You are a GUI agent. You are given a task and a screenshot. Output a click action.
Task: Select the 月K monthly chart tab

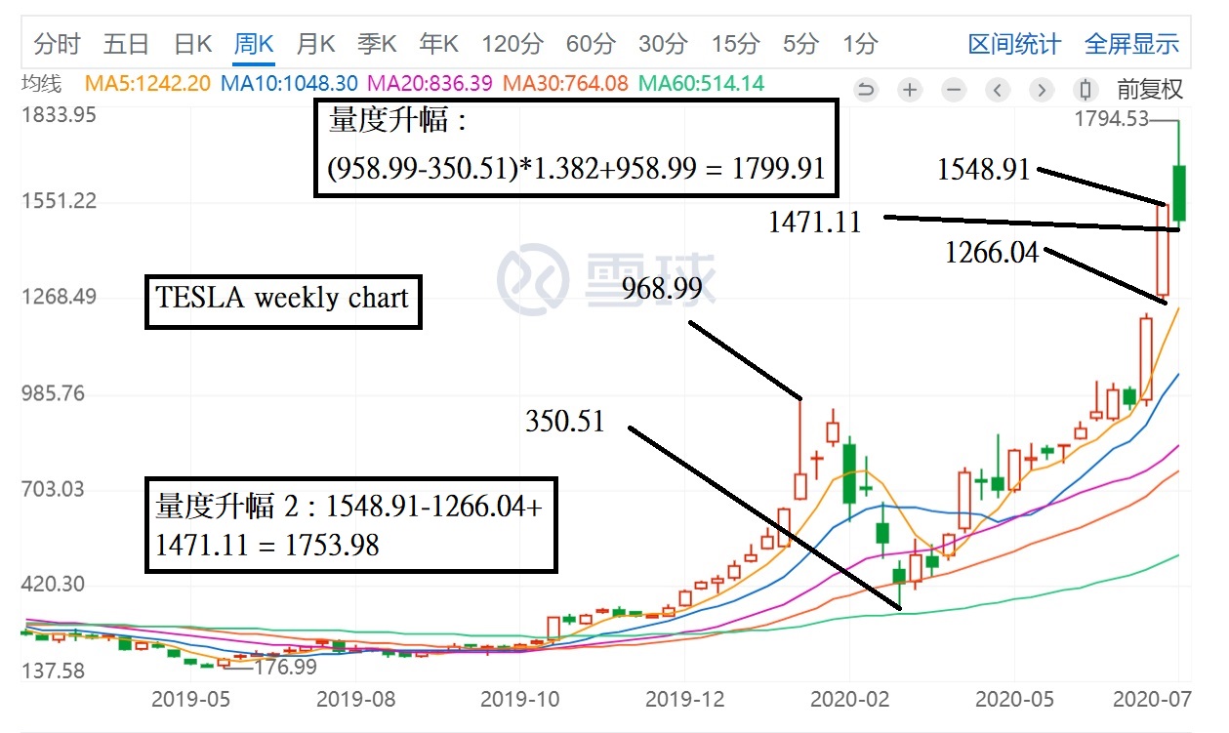tap(315, 44)
